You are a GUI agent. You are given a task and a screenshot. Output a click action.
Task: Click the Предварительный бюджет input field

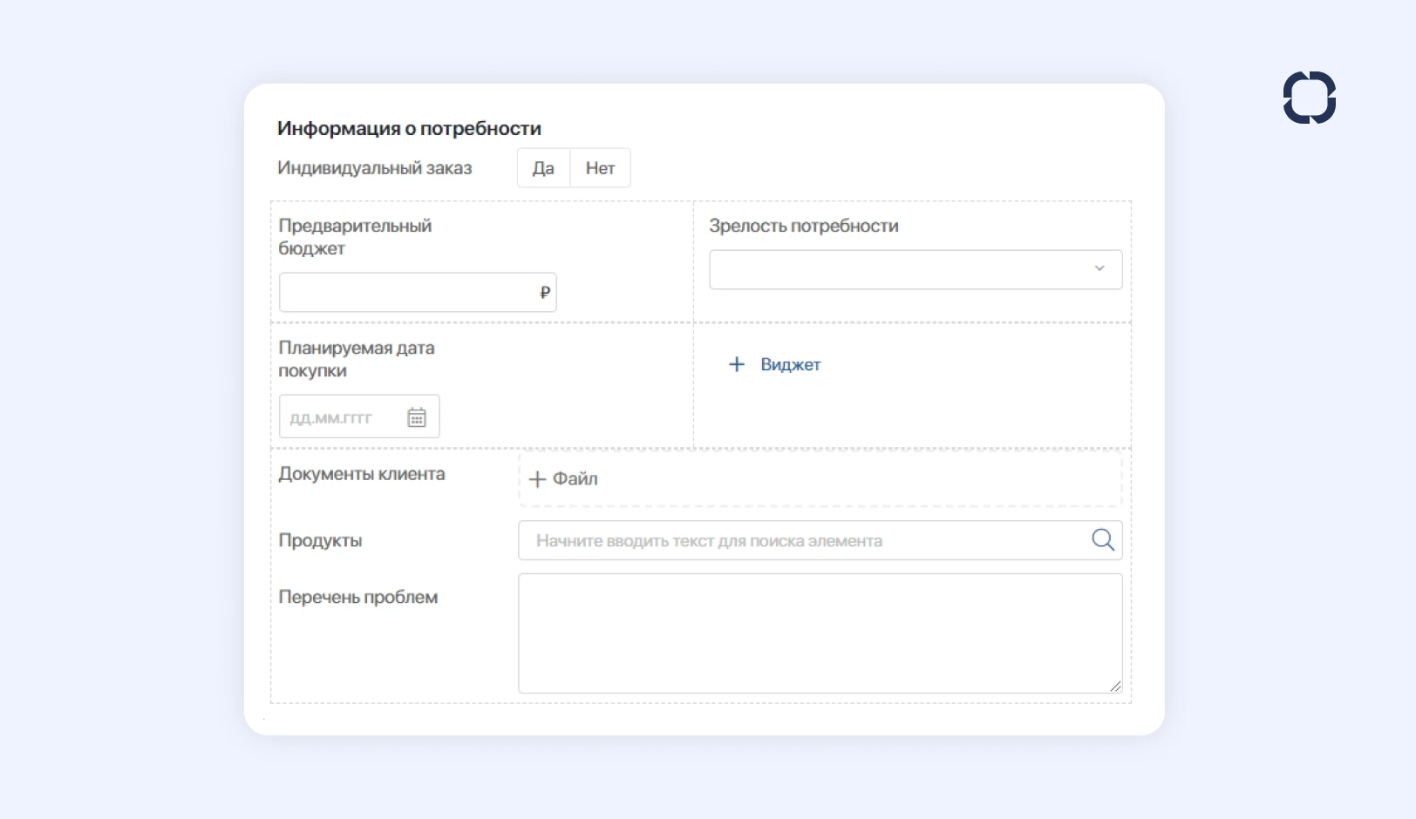pos(405,293)
